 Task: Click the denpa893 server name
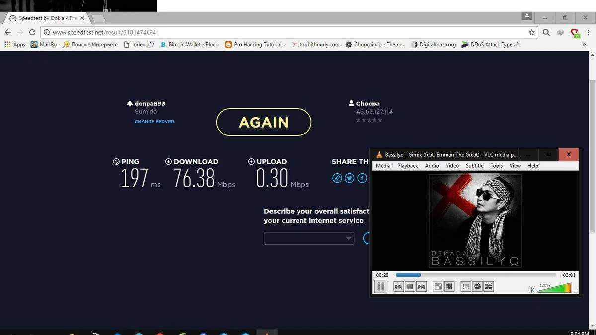click(x=150, y=104)
